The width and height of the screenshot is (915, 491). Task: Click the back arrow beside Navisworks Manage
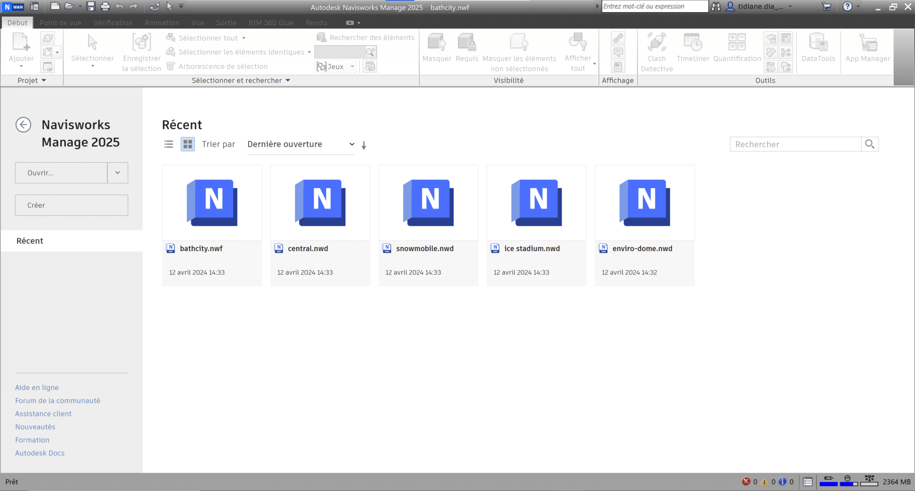[23, 125]
